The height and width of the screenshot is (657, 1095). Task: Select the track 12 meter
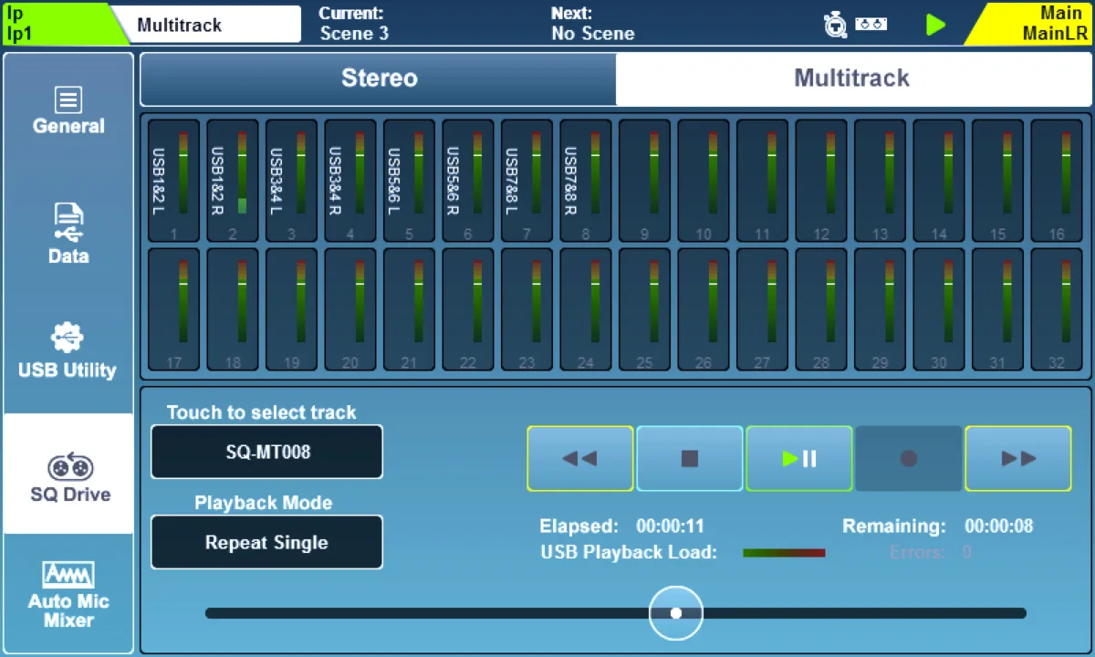point(821,181)
